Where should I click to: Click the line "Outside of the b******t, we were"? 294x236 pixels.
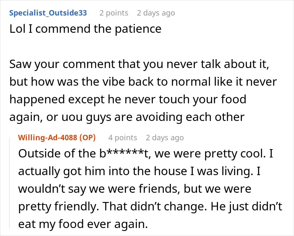[145, 154]
